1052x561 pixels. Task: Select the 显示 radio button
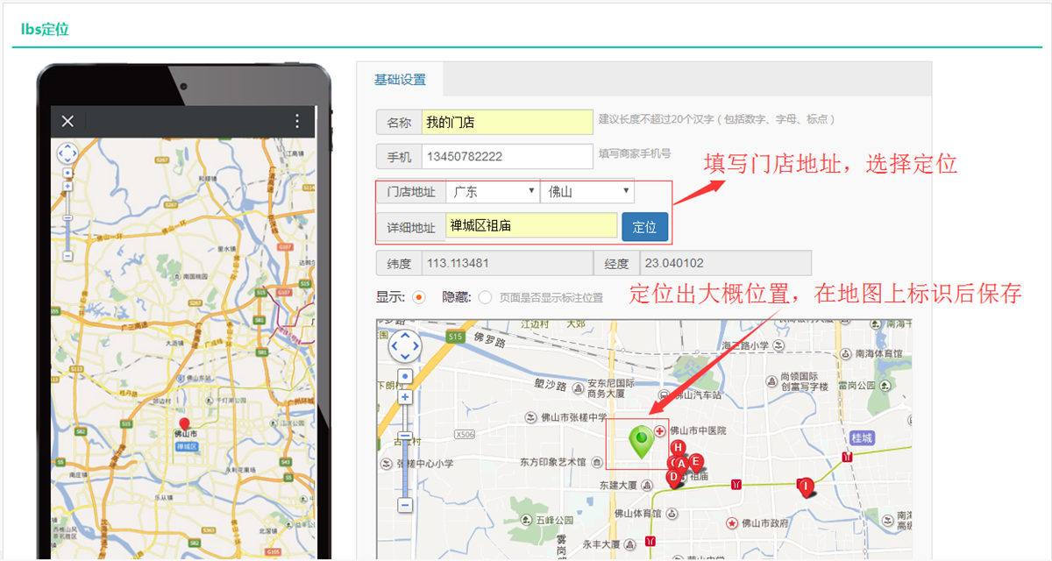(418, 297)
